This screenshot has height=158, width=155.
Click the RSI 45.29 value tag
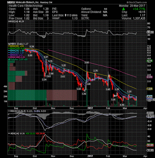click(150, 32)
